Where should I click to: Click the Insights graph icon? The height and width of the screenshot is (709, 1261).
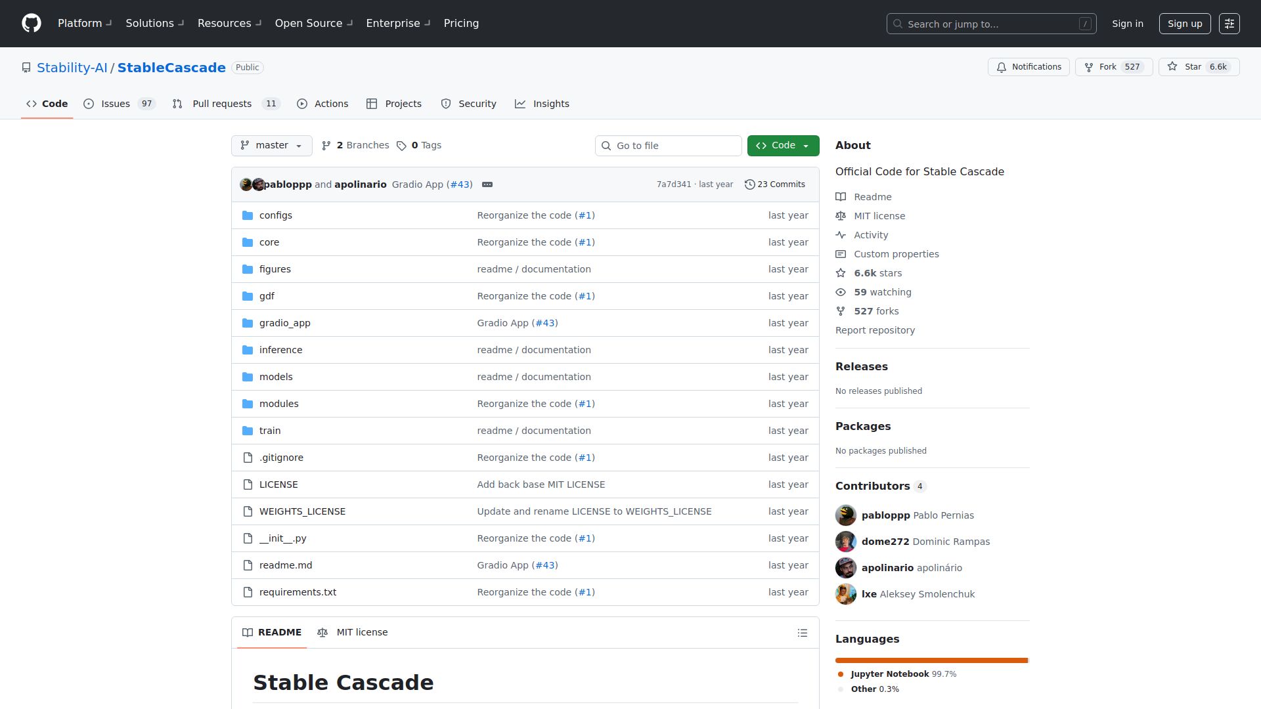coord(520,104)
